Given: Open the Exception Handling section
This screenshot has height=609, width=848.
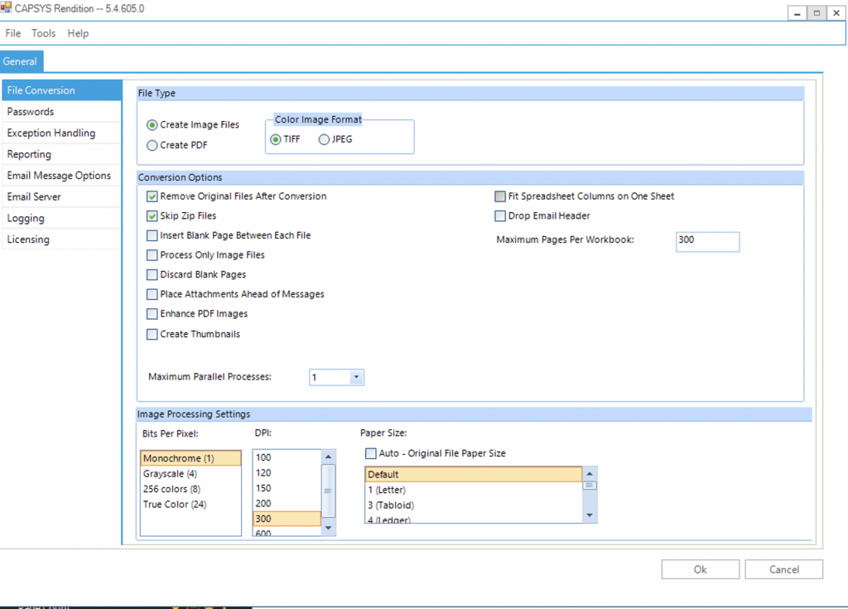Looking at the screenshot, I should tap(61, 133).
